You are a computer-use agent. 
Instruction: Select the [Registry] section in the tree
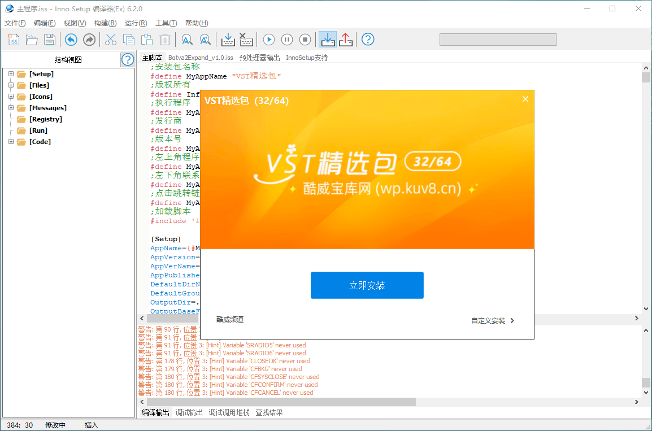[x=46, y=119]
